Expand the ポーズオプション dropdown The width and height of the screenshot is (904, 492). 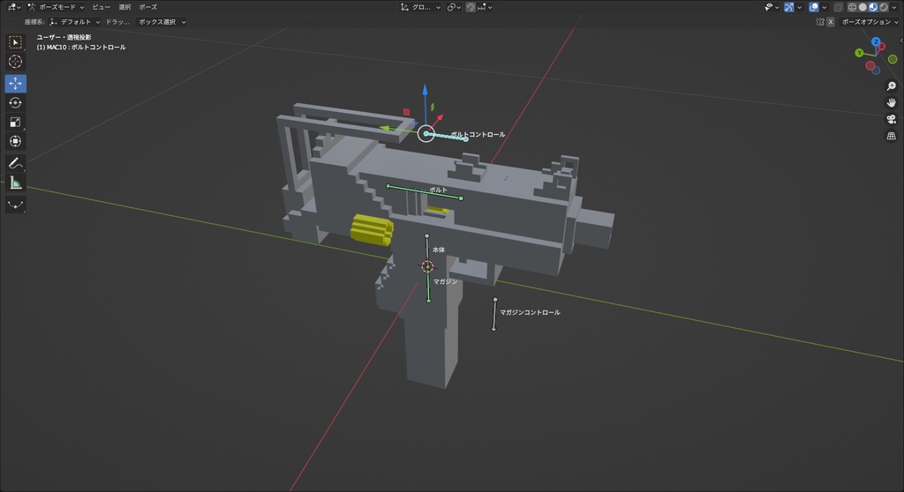point(870,22)
